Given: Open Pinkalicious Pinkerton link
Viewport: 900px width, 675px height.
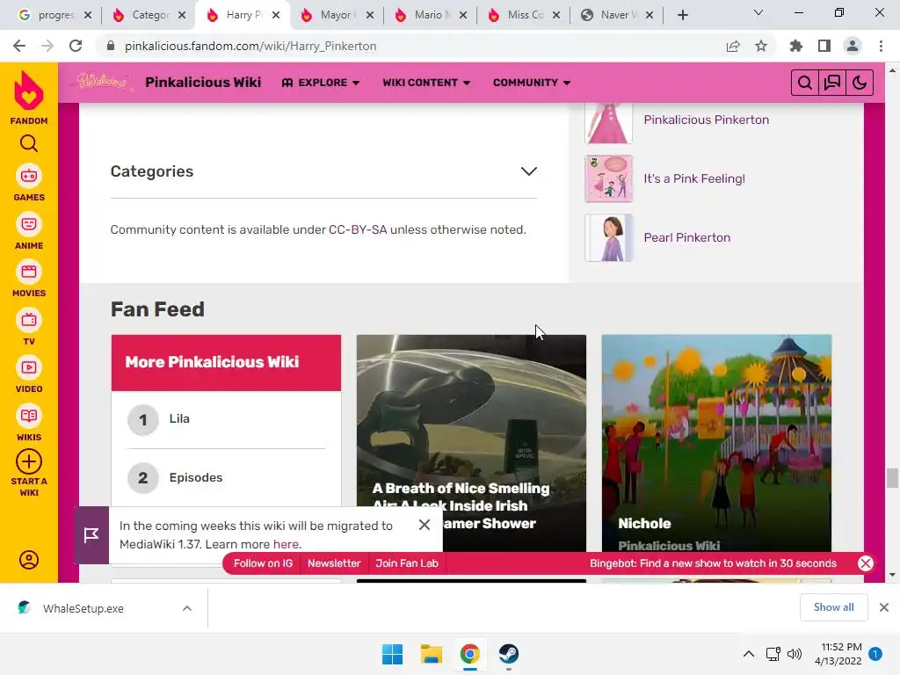Looking at the screenshot, I should pos(706,120).
